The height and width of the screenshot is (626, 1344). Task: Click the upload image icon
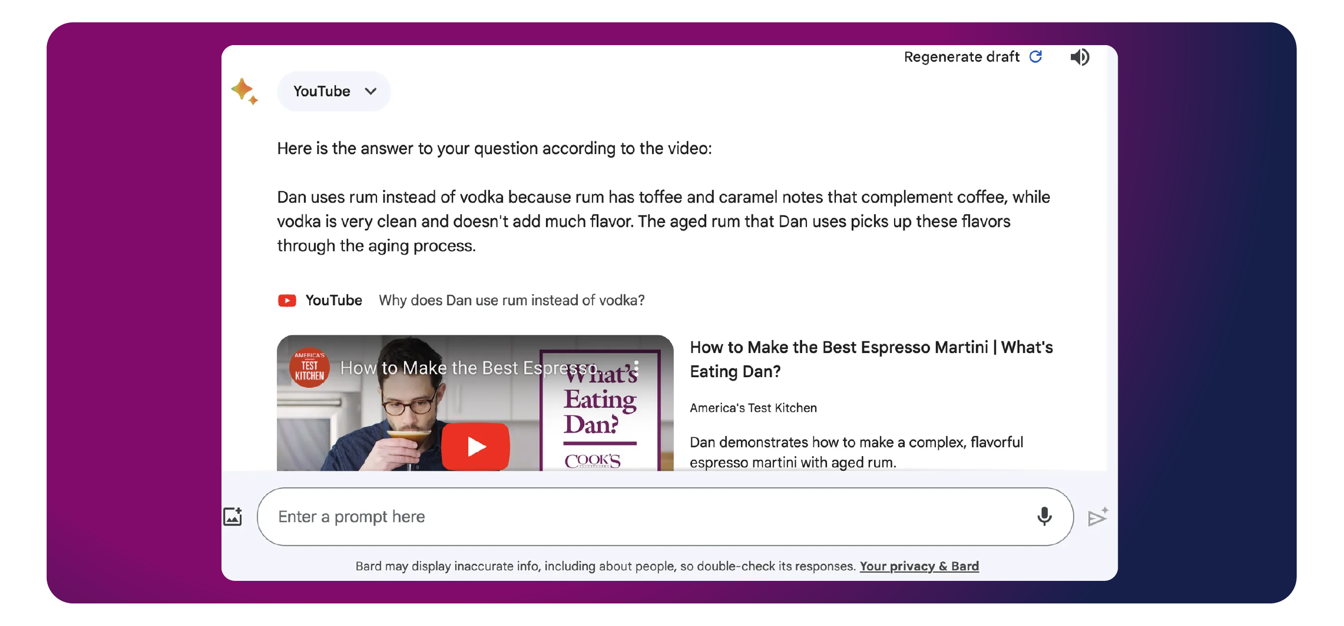tap(233, 516)
